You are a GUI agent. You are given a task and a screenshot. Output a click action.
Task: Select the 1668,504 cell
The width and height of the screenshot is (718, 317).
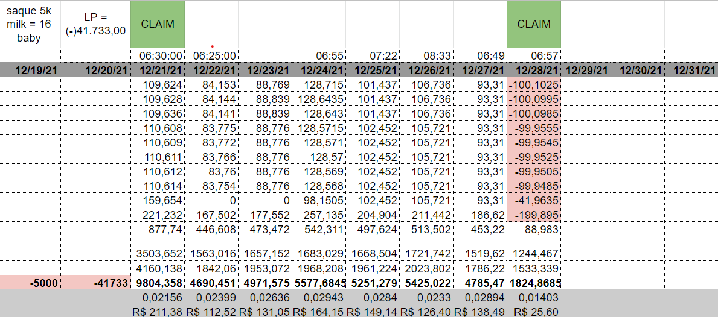tap(372, 248)
